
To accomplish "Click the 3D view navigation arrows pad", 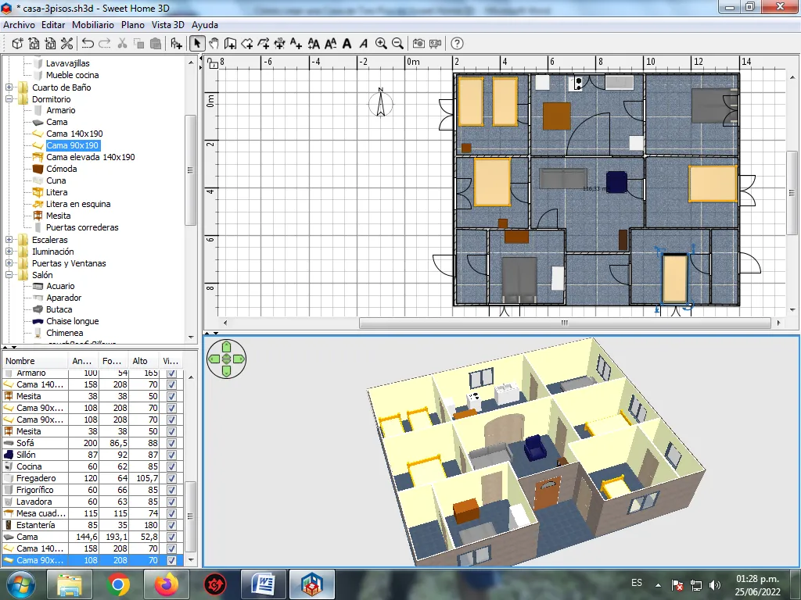I will (226, 359).
